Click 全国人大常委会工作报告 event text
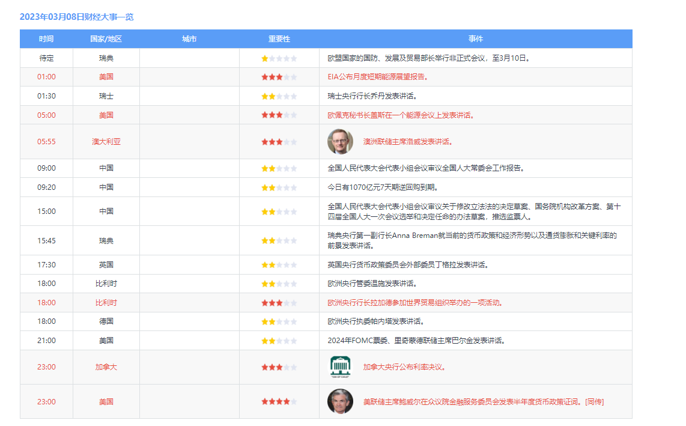 pyautogui.click(x=426, y=168)
